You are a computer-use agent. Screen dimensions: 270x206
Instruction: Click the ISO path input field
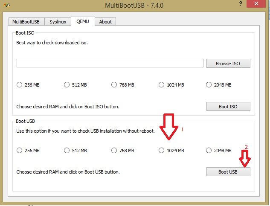tap(110, 63)
